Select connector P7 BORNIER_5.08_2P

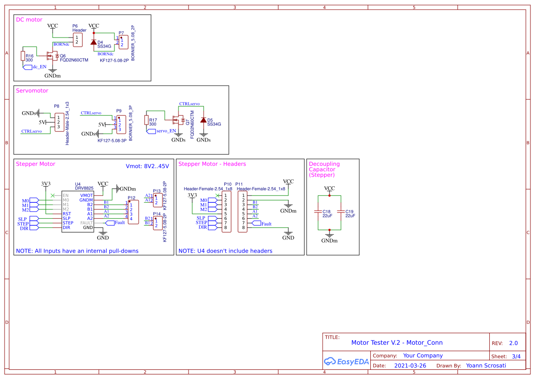click(123, 42)
